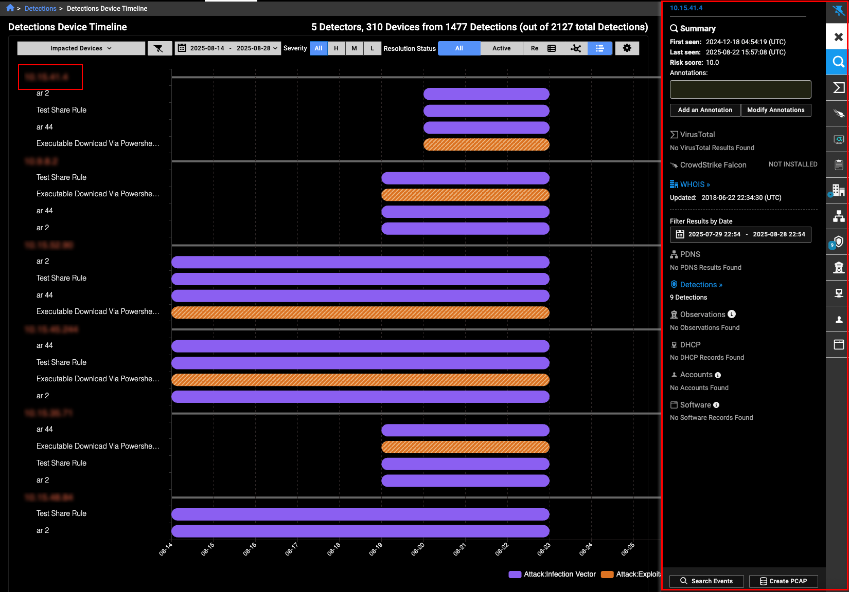
Task: Click the VirusTotal sigma sidebar icon
Action: (838, 88)
